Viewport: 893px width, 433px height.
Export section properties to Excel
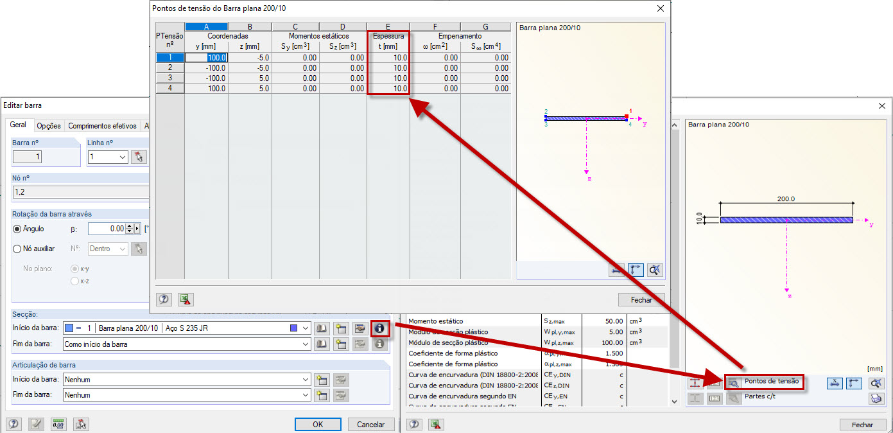(437, 424)
